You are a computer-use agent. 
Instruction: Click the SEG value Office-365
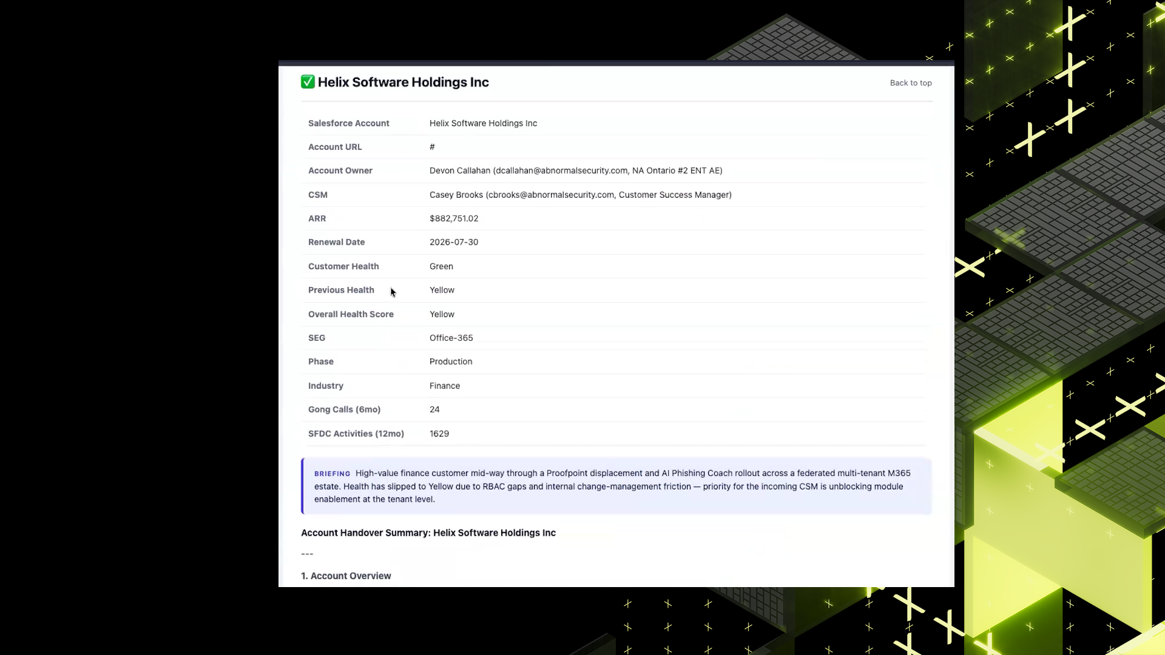coord(451,338)
